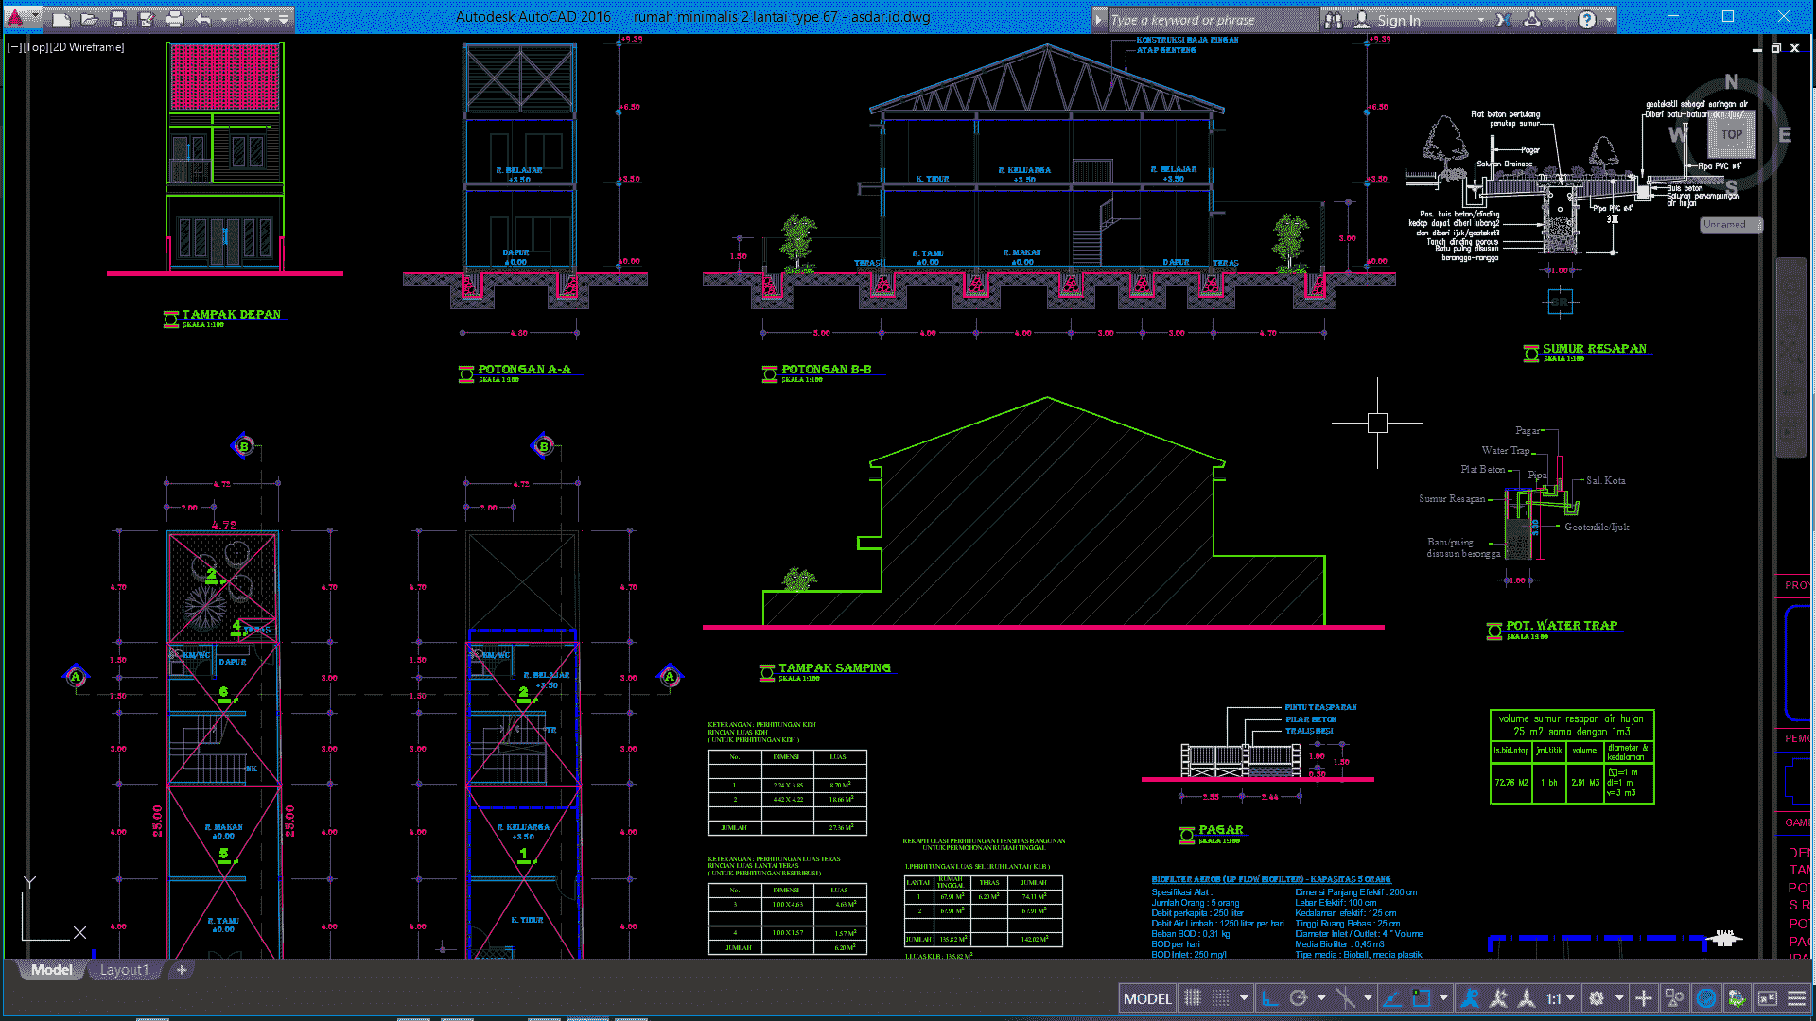Image resolution: width=1816 pixels, height=1021 pixels.
Task: Open snap mode settings dropdown
Action: [x=1244, y=998]
